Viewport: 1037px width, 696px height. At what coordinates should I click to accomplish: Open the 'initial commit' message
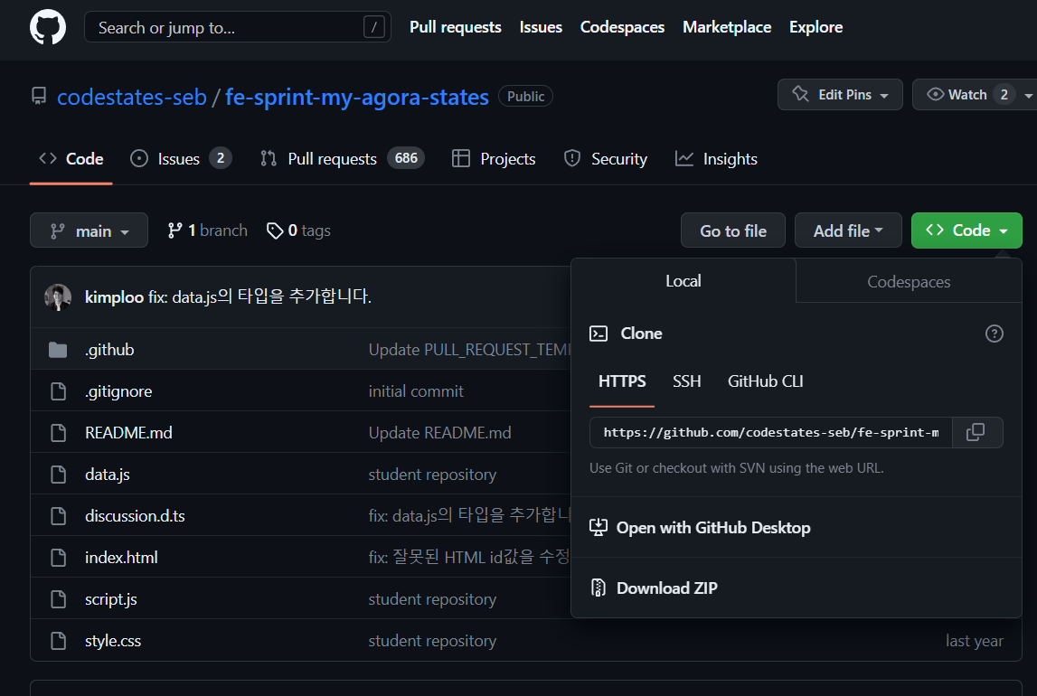(416, 391)
